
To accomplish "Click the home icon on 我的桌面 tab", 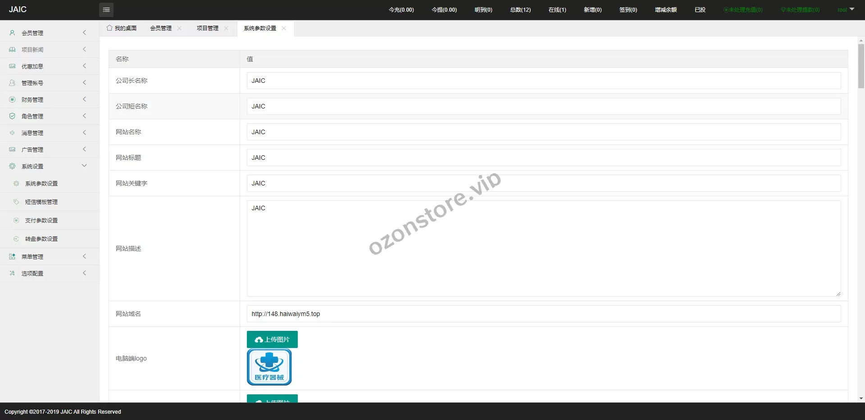I will click(x=109, y=28).
